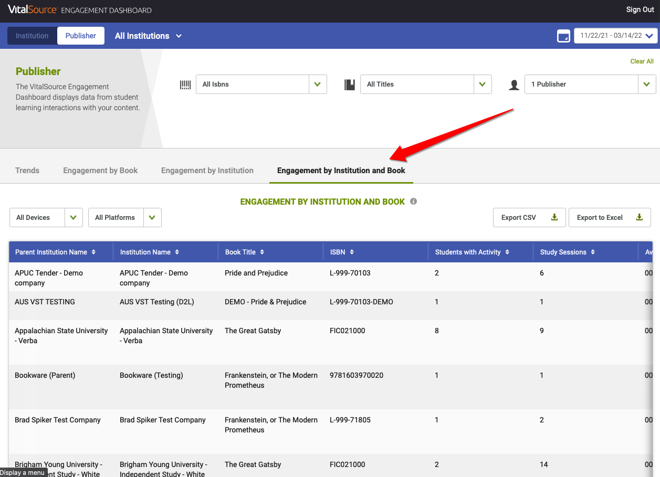Click the Parent Institution Name column header
Screen dimensions: 660x477
[x=61, y=252]
